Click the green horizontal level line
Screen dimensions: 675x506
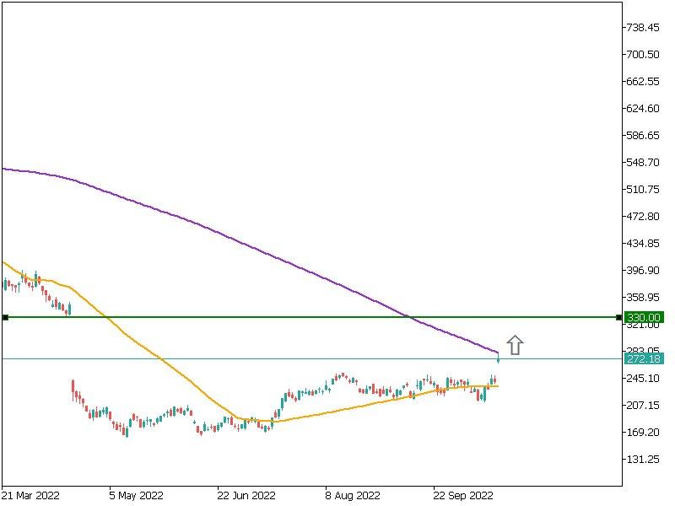point(253,317)
